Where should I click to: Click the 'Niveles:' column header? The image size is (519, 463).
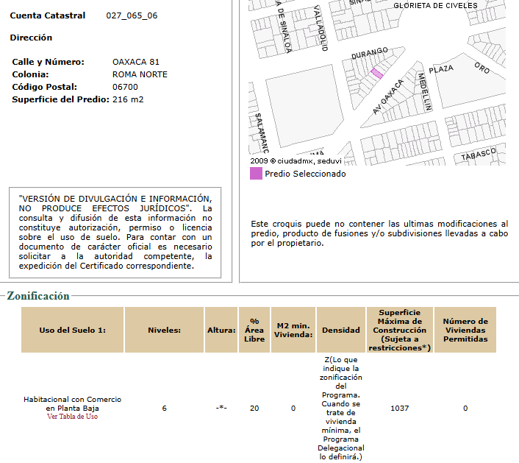tap(164, 330)
